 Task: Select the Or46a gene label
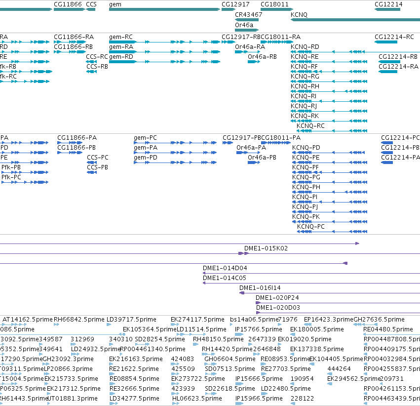(x=244, y=25)
